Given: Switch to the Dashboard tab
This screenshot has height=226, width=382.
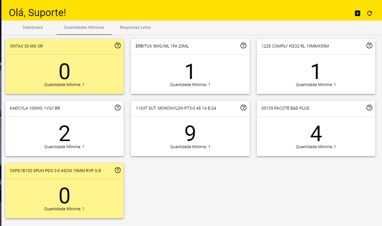Looking at the screenshot, I should 33,28.
